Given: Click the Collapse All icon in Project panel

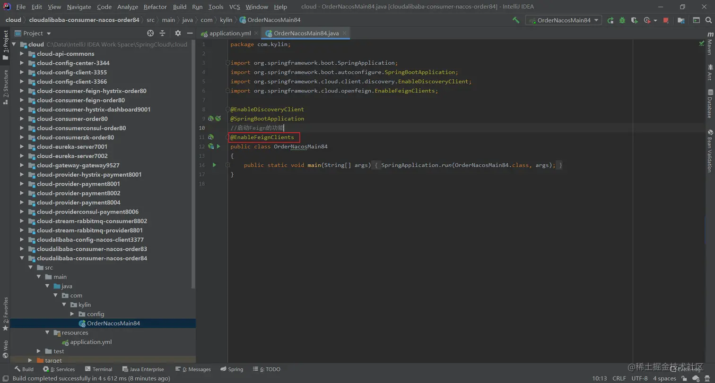Looking at the screenshot, I should tap(162, 33).
